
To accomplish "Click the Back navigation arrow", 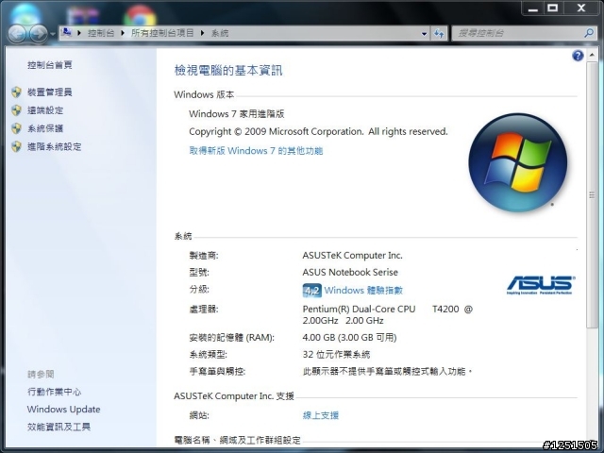I will (x=17, y=34).
